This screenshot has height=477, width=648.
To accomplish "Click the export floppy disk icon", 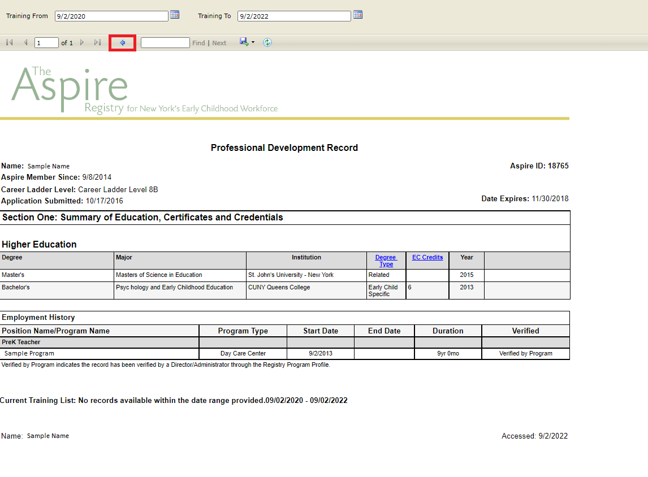I will click(x=244, y=42).
